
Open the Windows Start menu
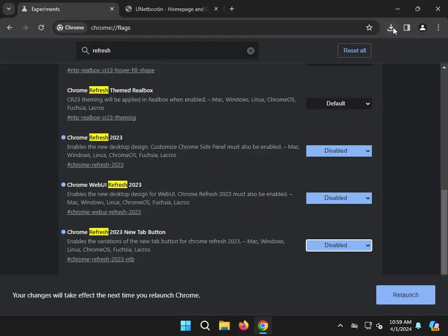(185, 325)
